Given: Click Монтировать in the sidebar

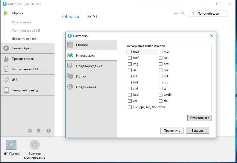Looking at the screenshot, I should click(21, 22).
